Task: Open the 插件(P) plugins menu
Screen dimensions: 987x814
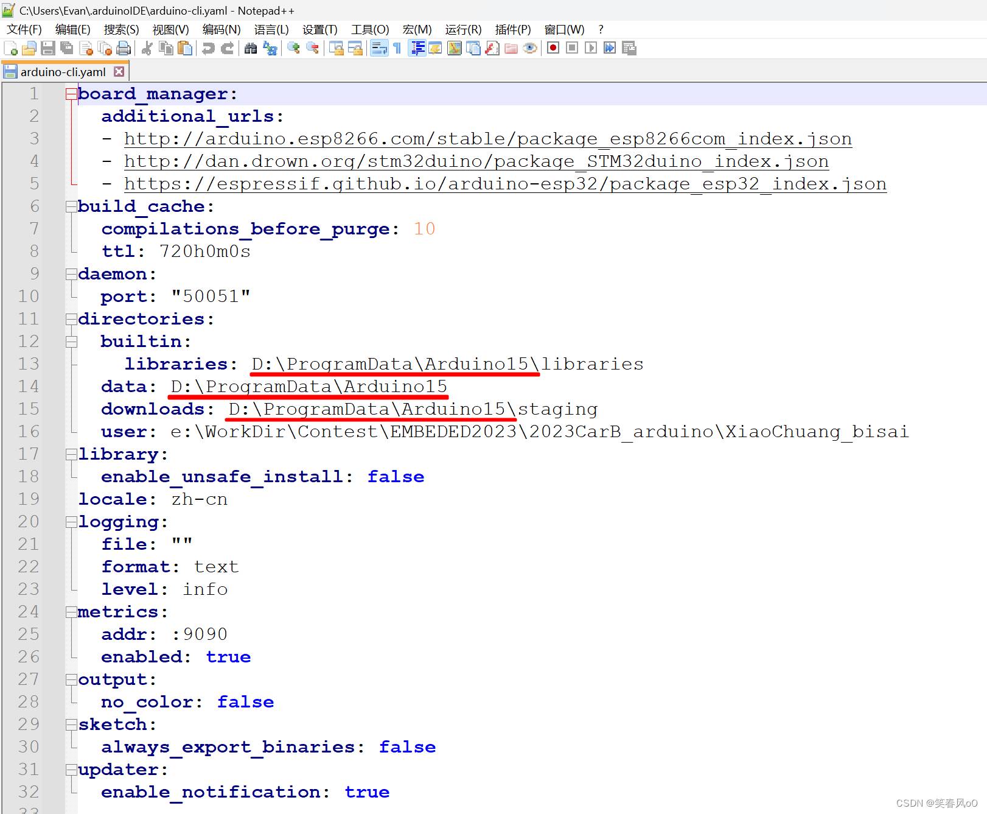Action: coord(512,30)
